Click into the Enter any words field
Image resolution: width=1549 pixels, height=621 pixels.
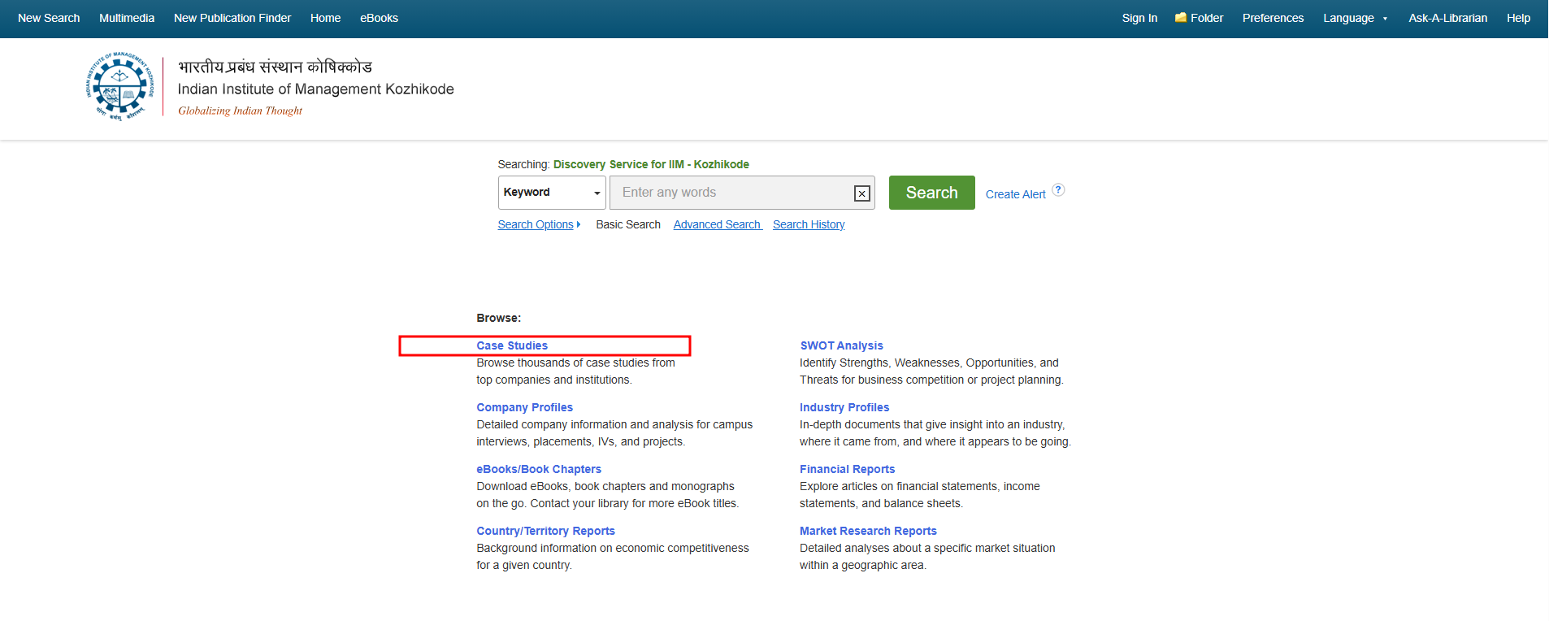731,193
